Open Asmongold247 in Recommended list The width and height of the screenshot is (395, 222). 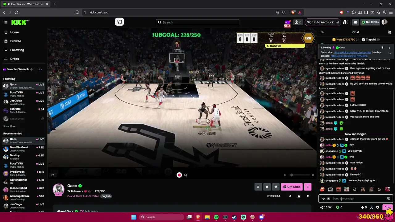[23, 198]
